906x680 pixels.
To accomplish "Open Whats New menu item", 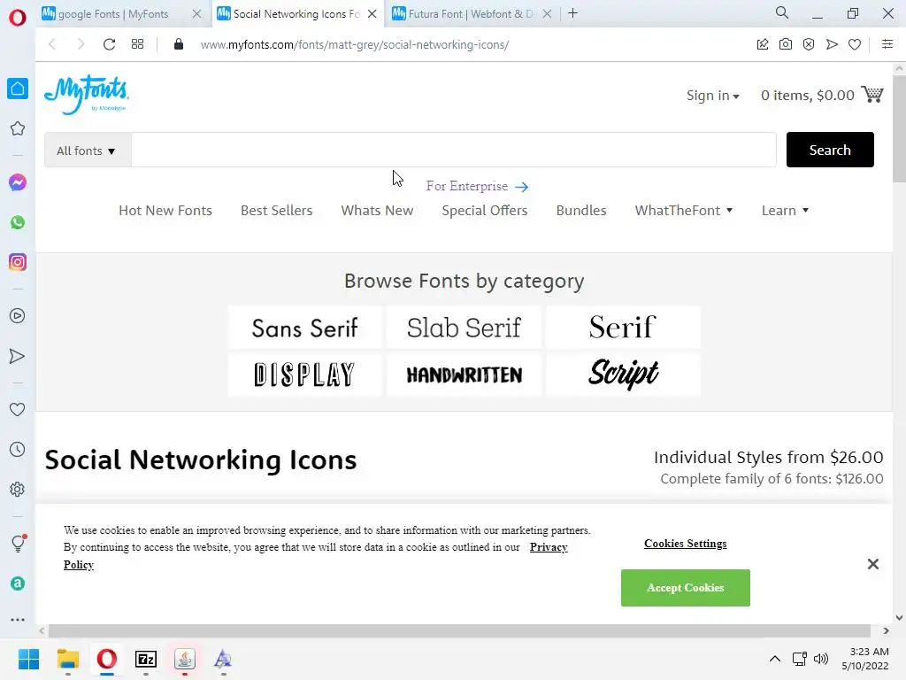I will 377,211.
